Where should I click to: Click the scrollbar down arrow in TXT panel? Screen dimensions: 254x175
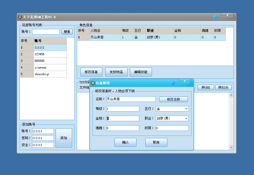coord(231,147)
